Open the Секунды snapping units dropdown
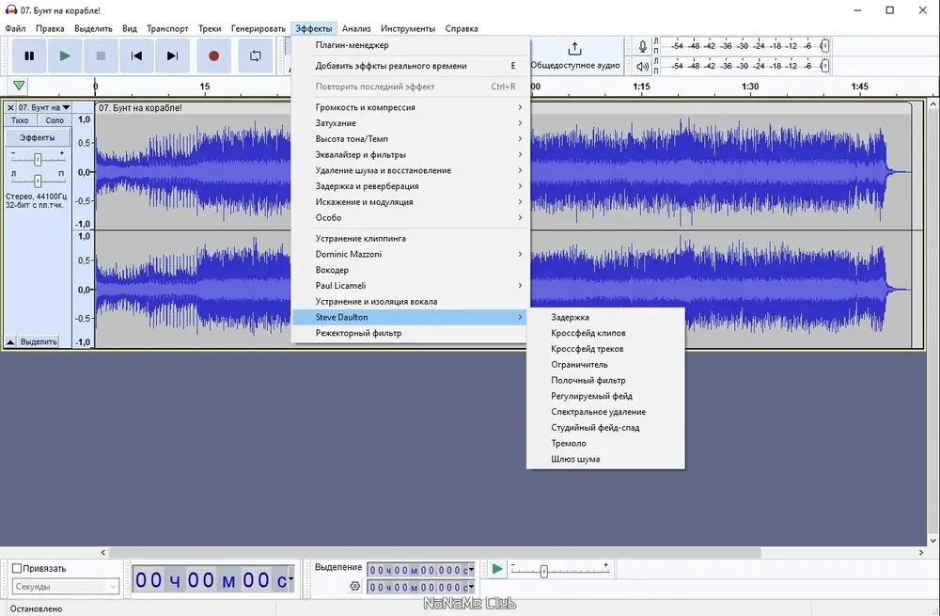Viewport: 940px width, 616px height. click(x=66, y=587)
